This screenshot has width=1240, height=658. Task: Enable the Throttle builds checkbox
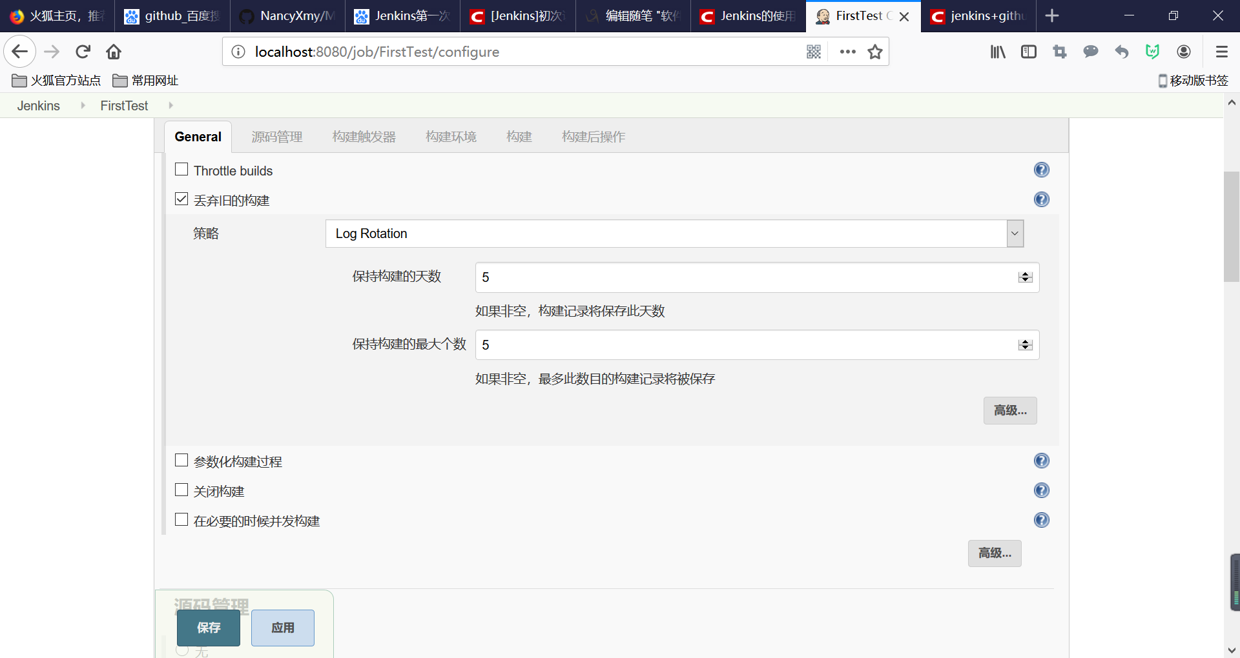[x=181, y=169]
